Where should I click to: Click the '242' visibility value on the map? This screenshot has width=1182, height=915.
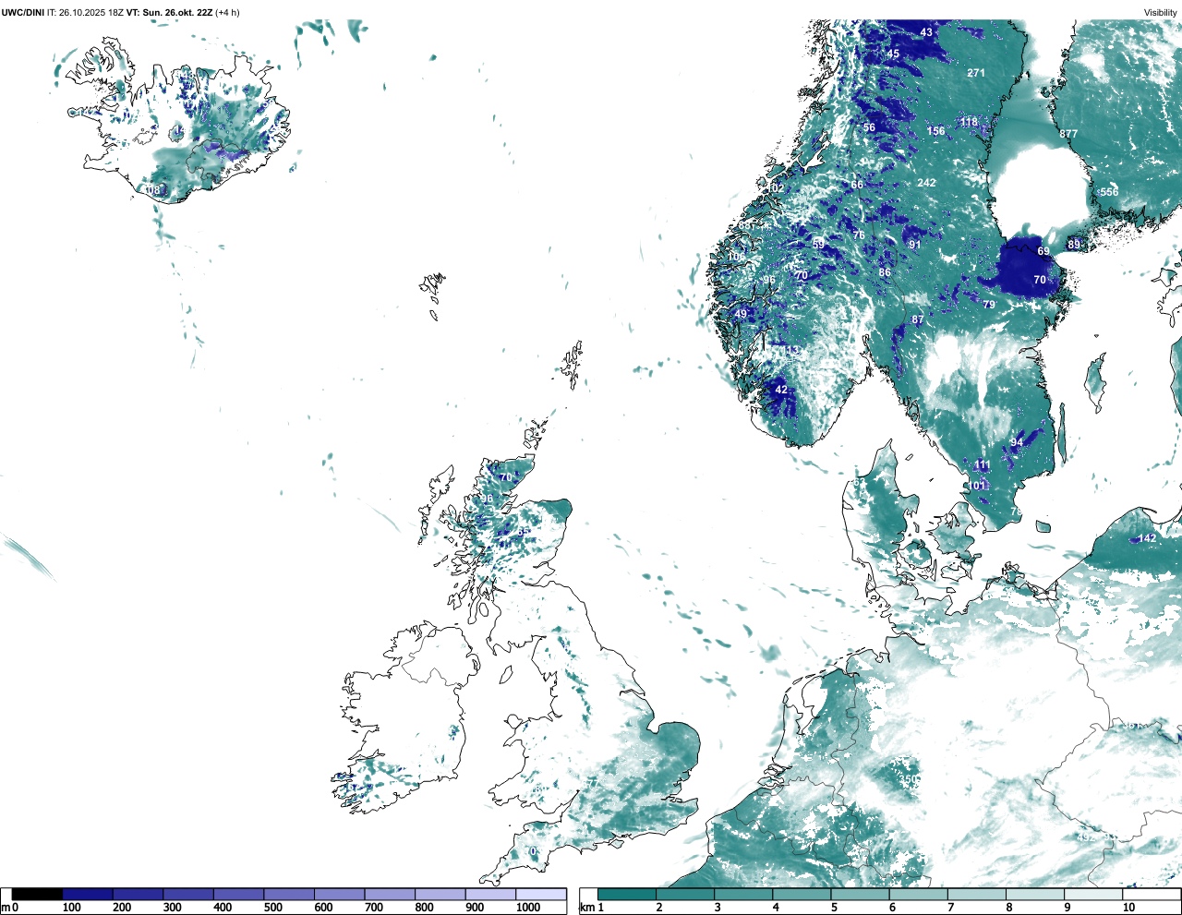(x=926, y=183)
